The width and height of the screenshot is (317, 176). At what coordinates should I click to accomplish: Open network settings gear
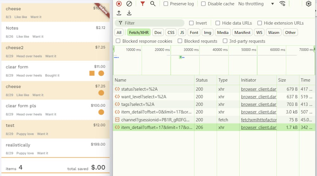[308, 4]
